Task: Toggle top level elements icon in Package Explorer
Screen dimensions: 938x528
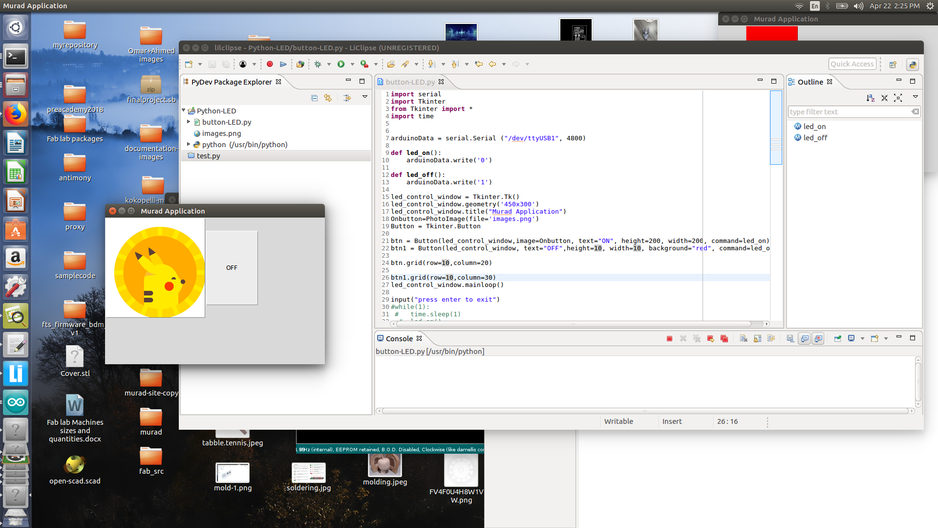Action: click(347, 98)
